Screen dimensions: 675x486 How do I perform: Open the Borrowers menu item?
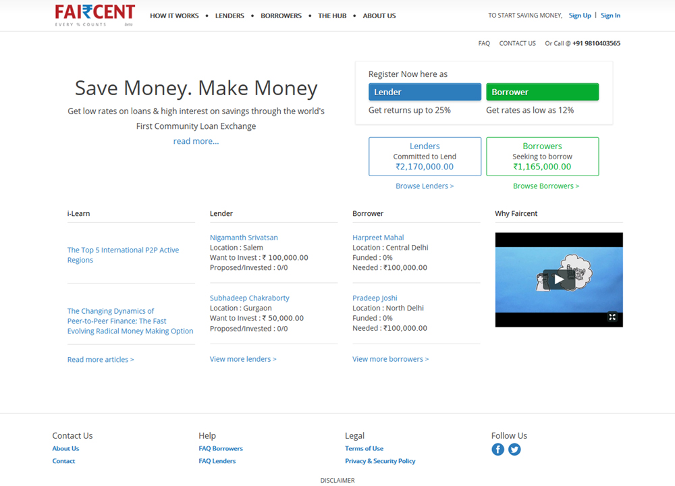pos(281,16)
